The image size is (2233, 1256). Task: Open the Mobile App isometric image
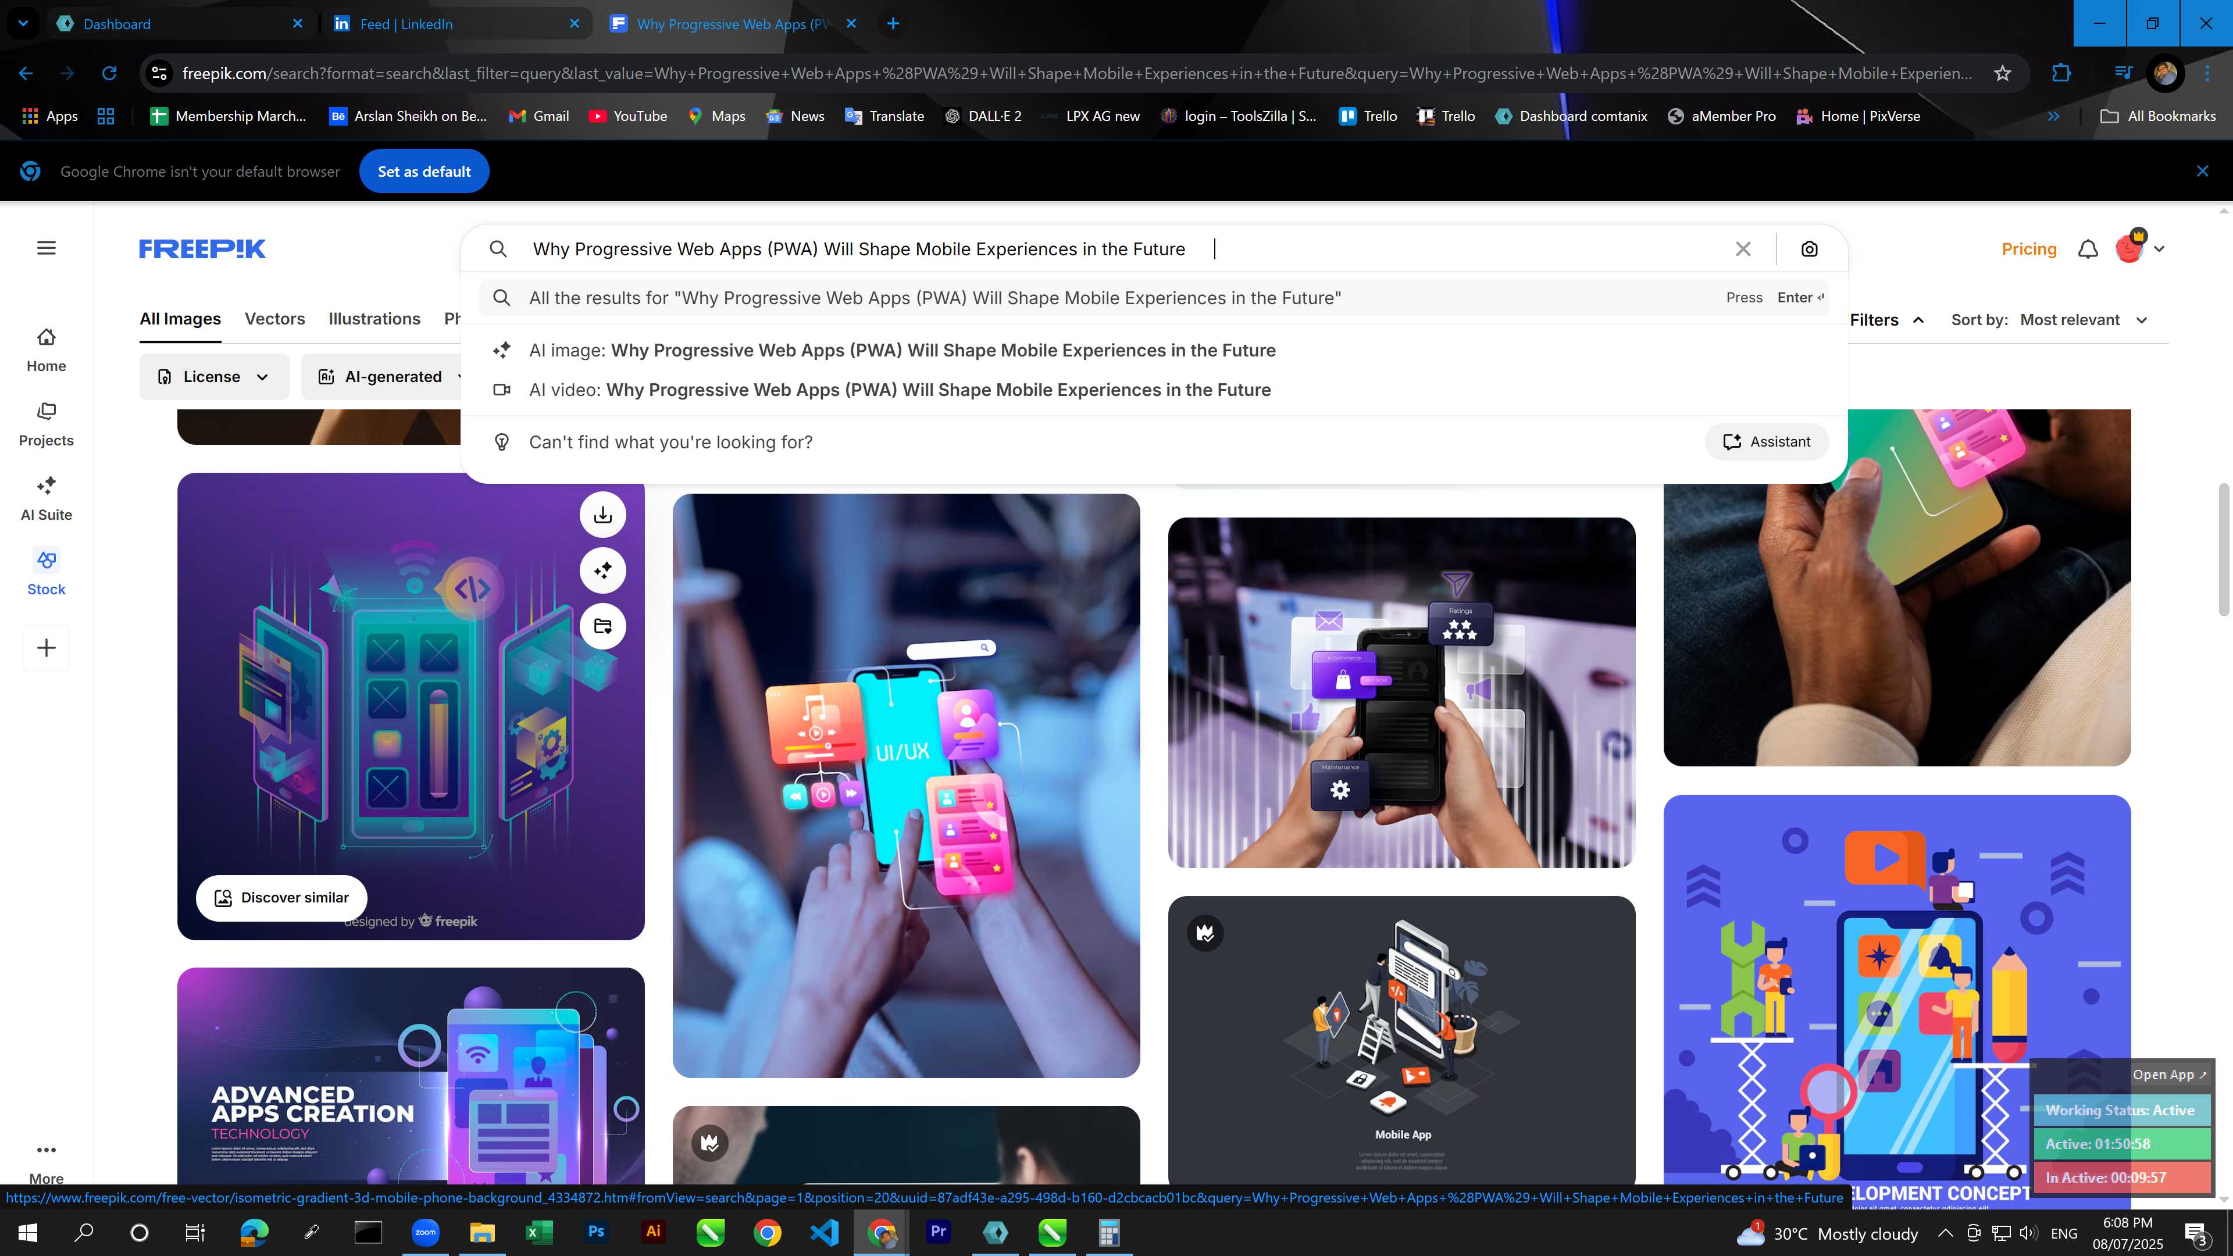click(1401, 1040)
